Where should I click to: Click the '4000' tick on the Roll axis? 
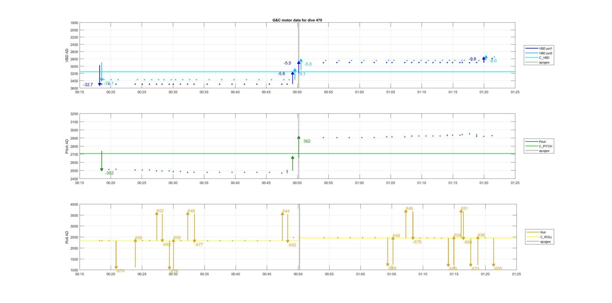coord(74,204)
